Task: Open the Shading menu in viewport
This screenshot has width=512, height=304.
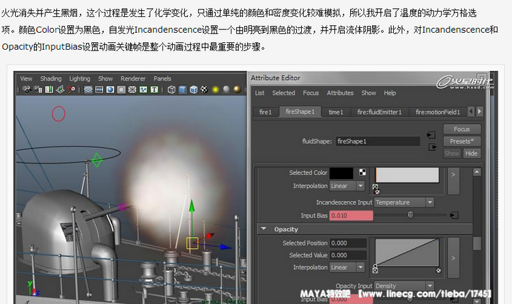Action: 51,79
